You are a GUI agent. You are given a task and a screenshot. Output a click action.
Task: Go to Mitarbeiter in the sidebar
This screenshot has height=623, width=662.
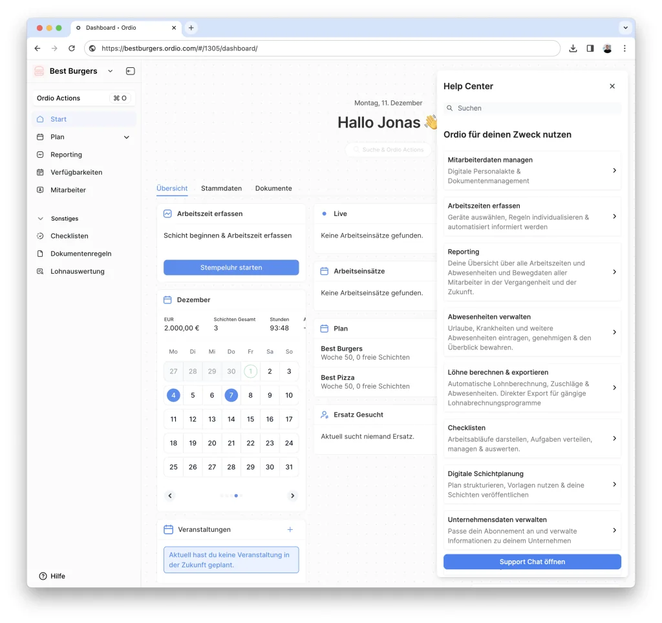point(68,190)
